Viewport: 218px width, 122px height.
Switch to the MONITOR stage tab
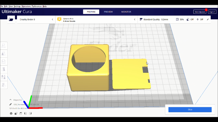pos(126,12)
